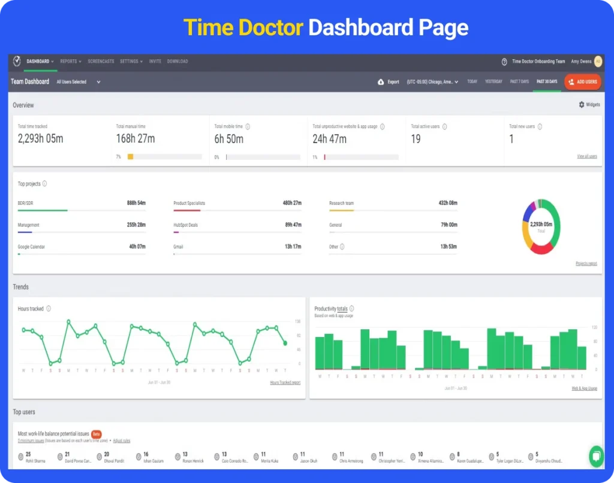Open the All Users Selected dropdown
The image size is (614, 483).
(x=79, y=81)
